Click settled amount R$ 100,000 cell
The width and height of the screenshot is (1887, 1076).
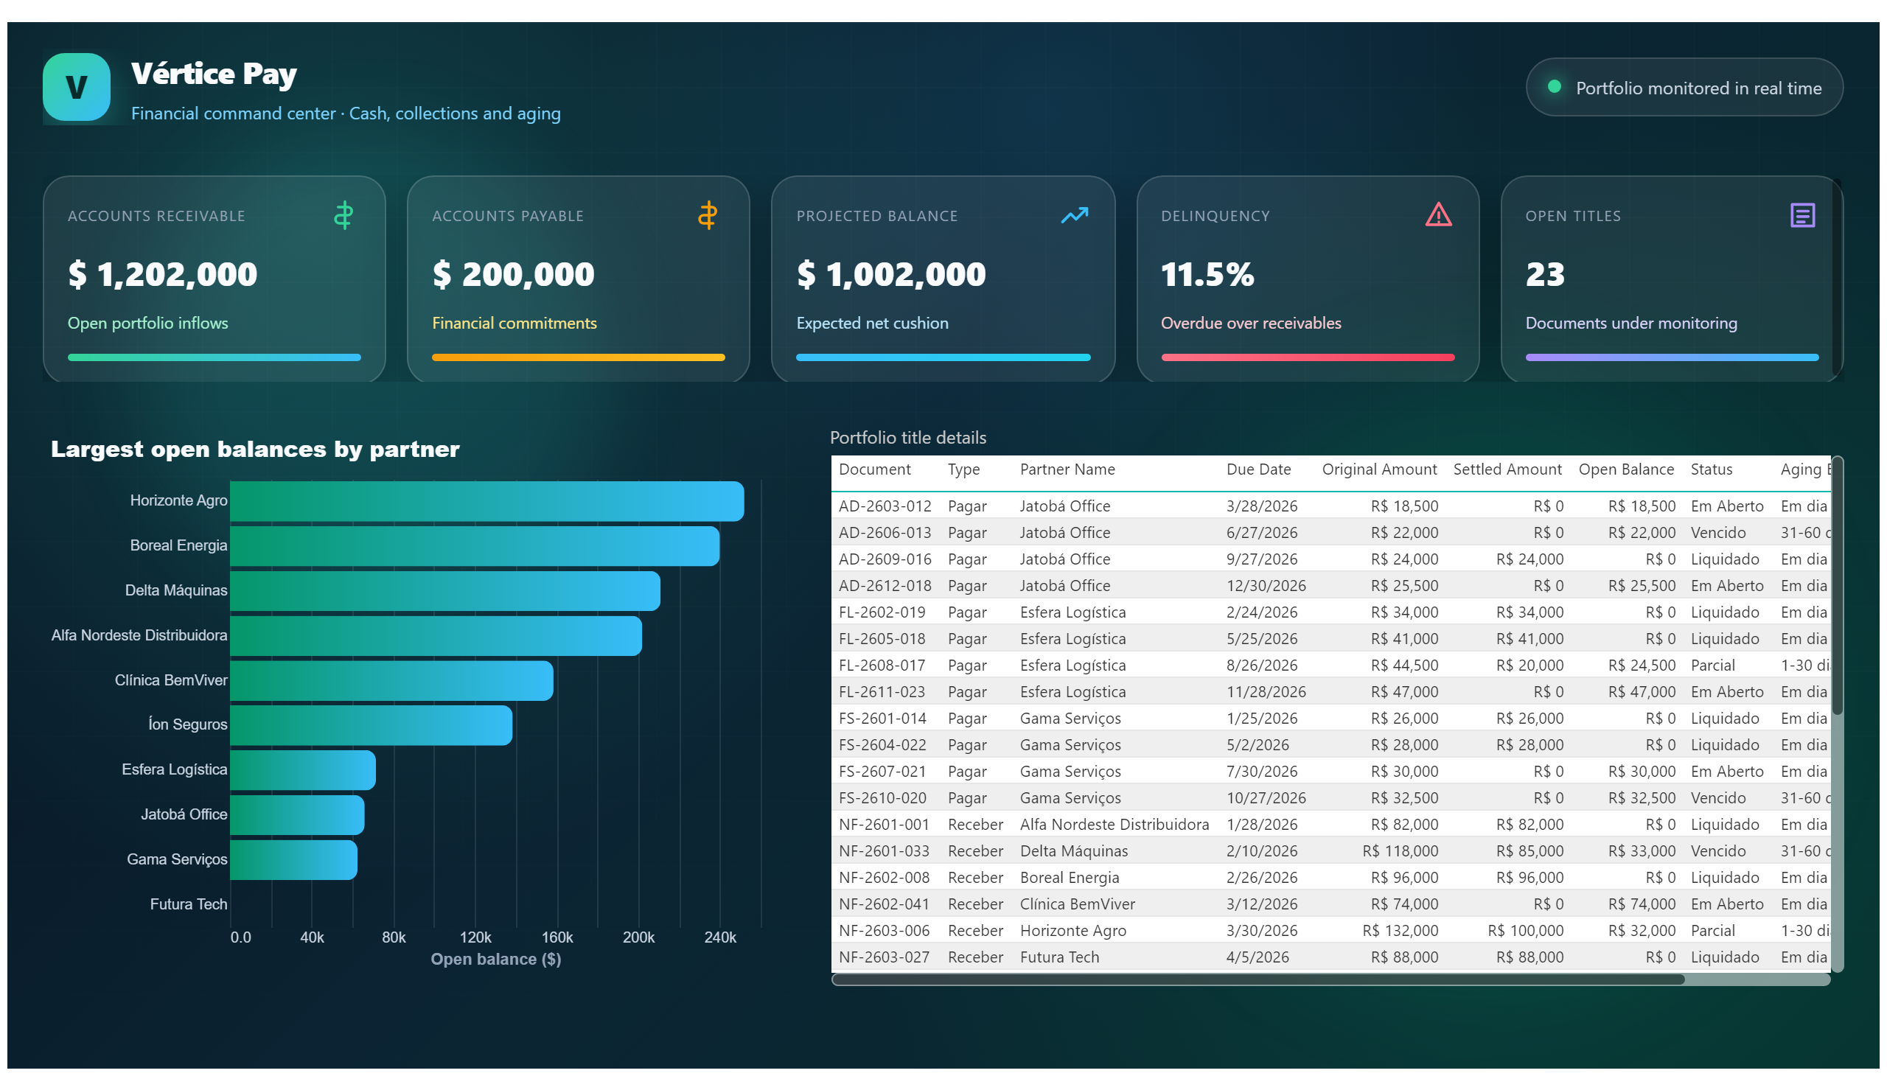1525,931
